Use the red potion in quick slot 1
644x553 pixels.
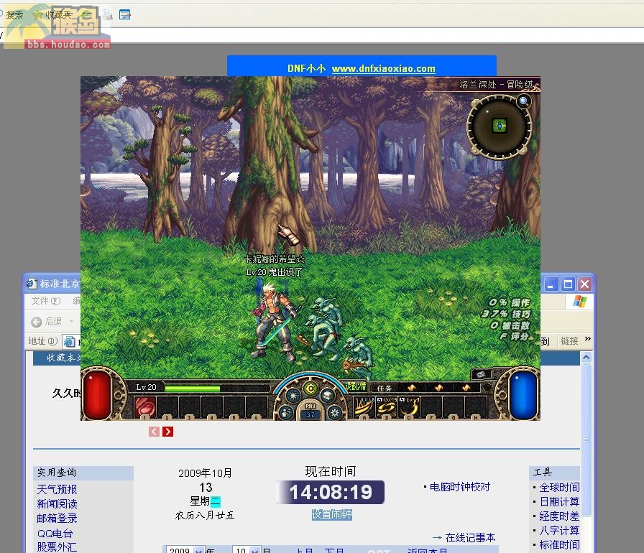(145, 407)
